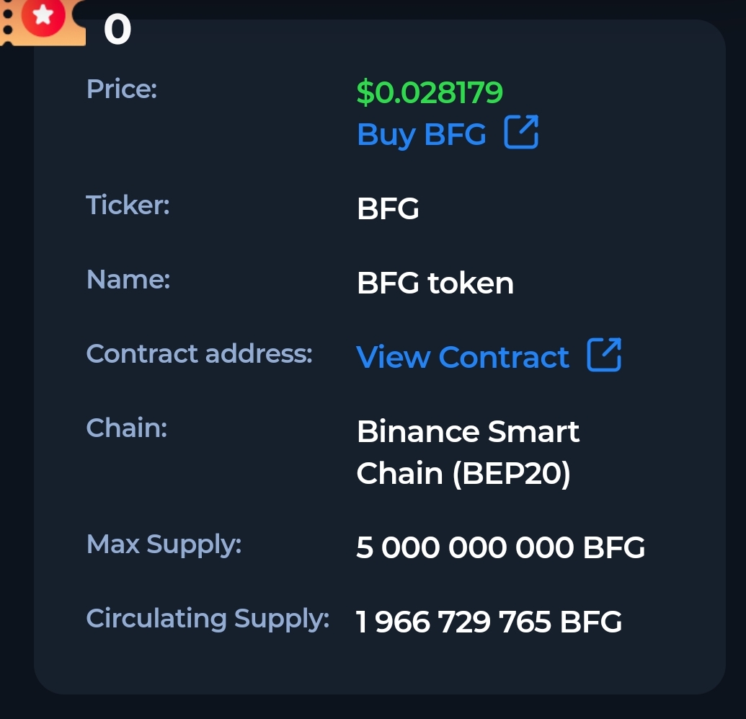The image size is (746, 719).
Task: Click the Circulating Supply label
Action: 208,618
